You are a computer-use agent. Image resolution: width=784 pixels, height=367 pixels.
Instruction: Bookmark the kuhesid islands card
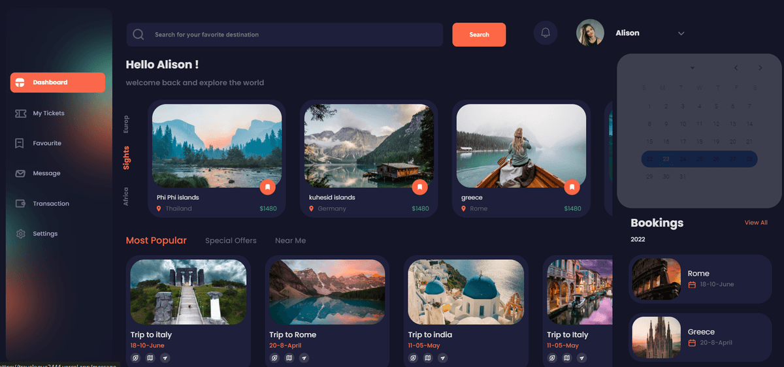coord(419,187)
